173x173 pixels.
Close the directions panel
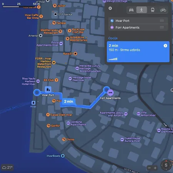click(110, 8)
